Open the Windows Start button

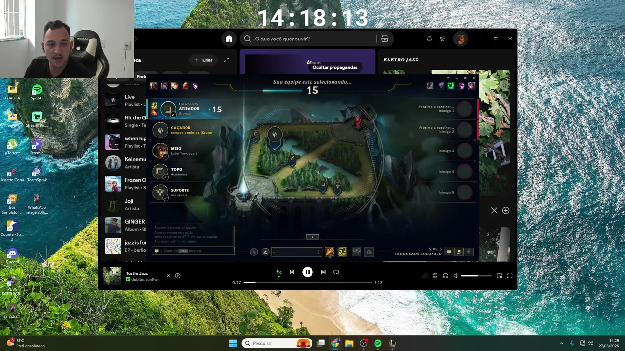[233, 343]
